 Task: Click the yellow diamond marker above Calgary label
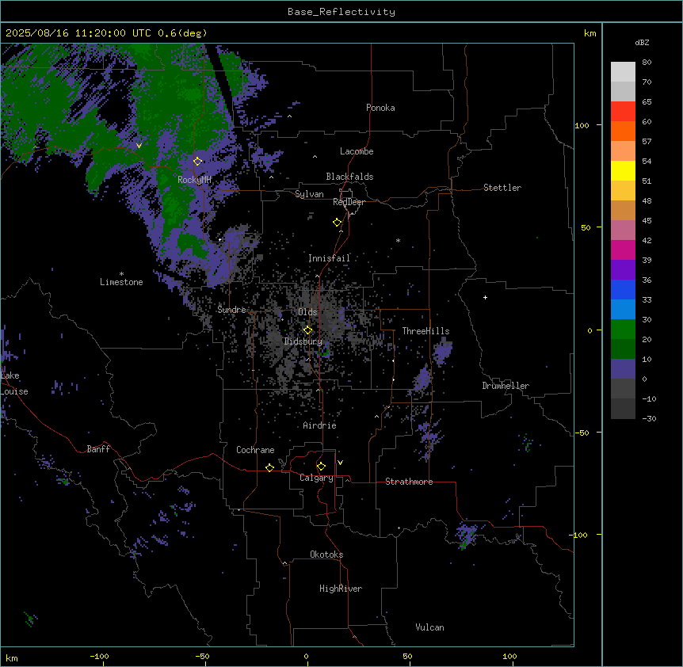pyautogui.click(x=321, y=467)
